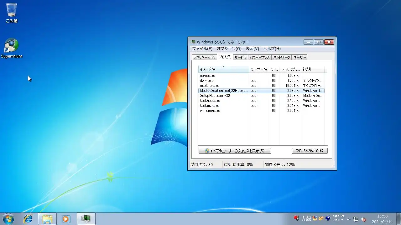
Task: Select the taskmgr.exe process row
Action: click(x=261, y=106)
